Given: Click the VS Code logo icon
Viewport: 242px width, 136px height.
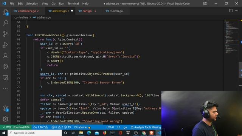Looking at the screenshot, I should point(4,3).
